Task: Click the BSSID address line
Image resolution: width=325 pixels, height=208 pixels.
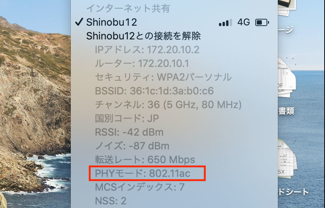Action: coord(154,91)
